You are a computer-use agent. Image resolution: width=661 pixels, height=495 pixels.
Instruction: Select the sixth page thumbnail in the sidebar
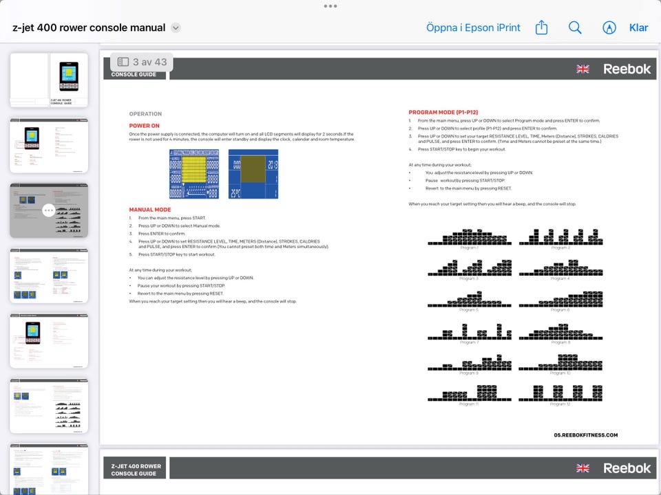pos(49,405)
